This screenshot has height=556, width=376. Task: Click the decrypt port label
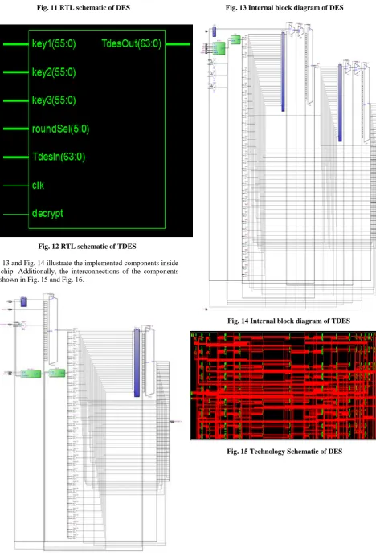(x=47, y=214)
